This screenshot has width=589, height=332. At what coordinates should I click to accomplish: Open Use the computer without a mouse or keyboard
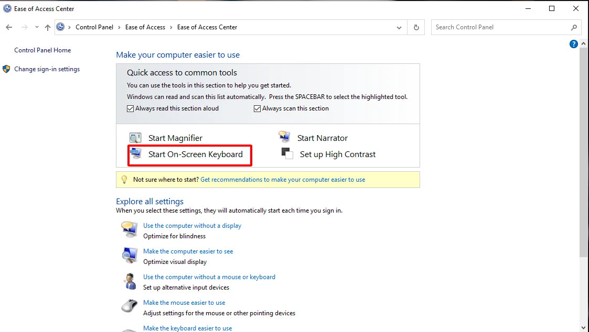(209, 277)
